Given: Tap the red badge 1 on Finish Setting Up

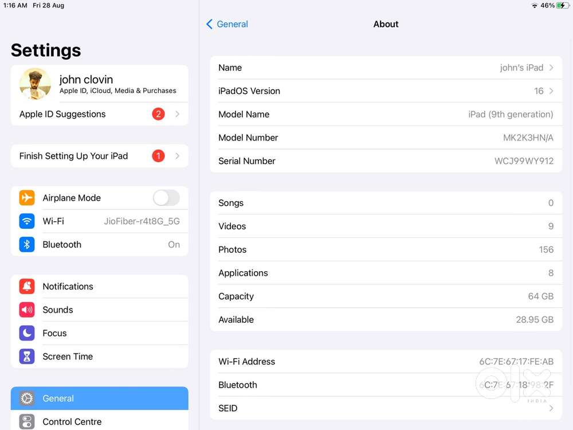Looking at the screenshot, I should (158, 156).
